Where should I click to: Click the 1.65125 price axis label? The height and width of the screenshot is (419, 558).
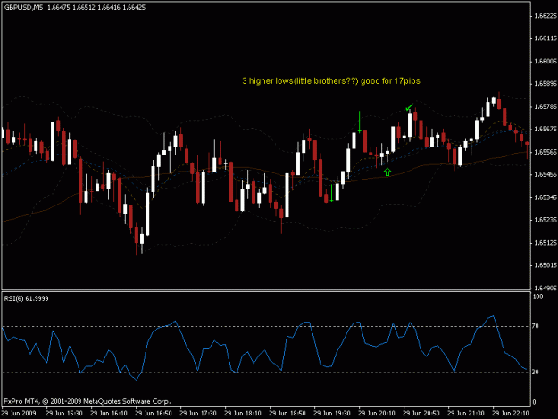545,243
